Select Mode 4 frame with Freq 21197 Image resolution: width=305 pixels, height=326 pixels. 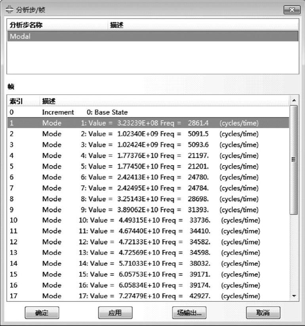[148, 155]
